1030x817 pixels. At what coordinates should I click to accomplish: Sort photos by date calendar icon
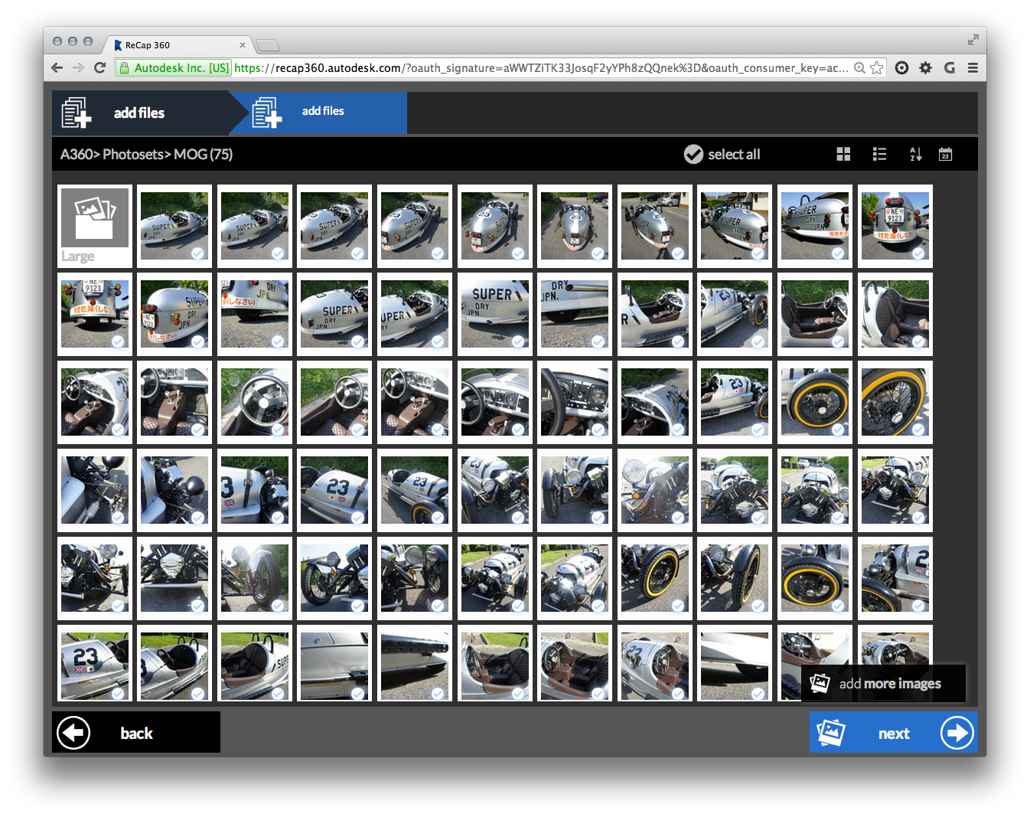coord(945,154)
